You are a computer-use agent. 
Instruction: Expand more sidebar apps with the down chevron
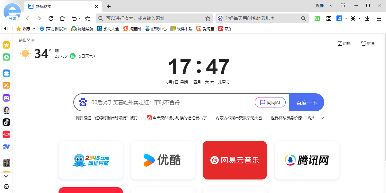pos(6,176)
